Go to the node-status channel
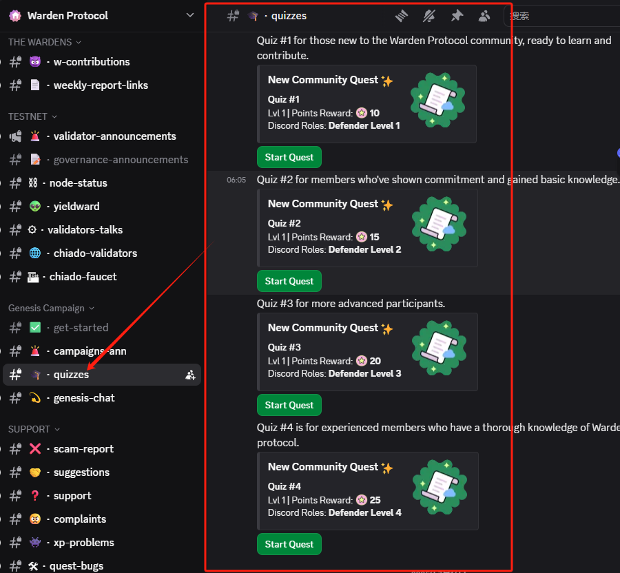Viewport: 620px width, 573px height. click(x=78, y=183)
